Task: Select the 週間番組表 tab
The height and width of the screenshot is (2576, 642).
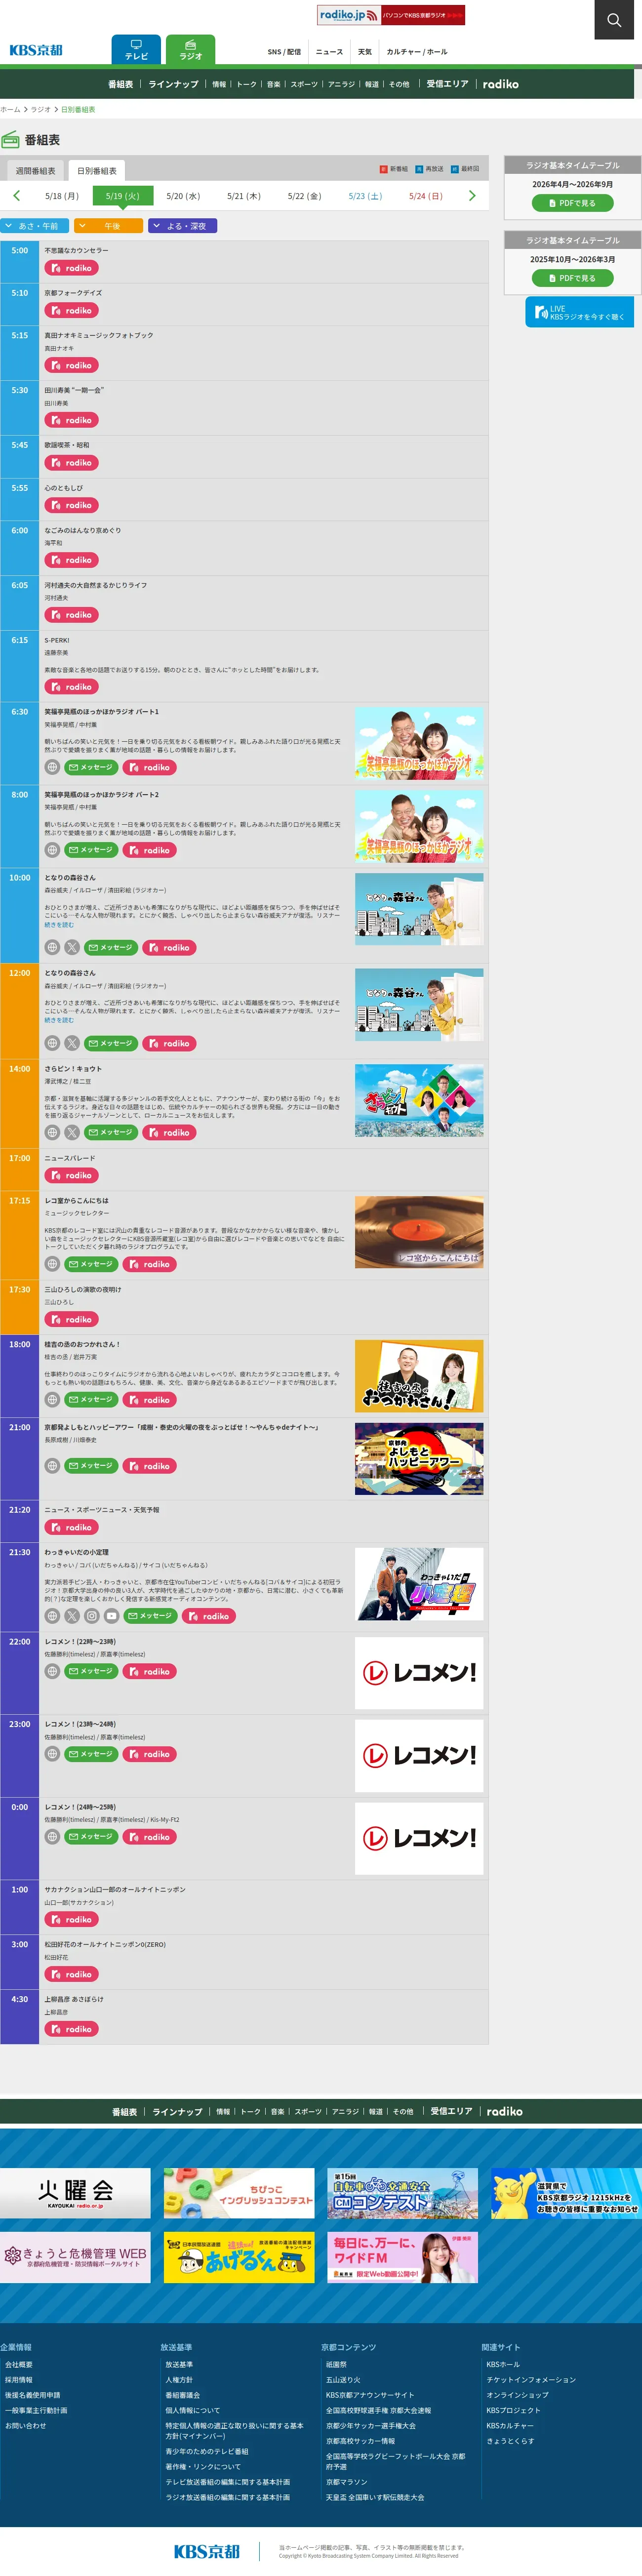Action: point(35,171)
